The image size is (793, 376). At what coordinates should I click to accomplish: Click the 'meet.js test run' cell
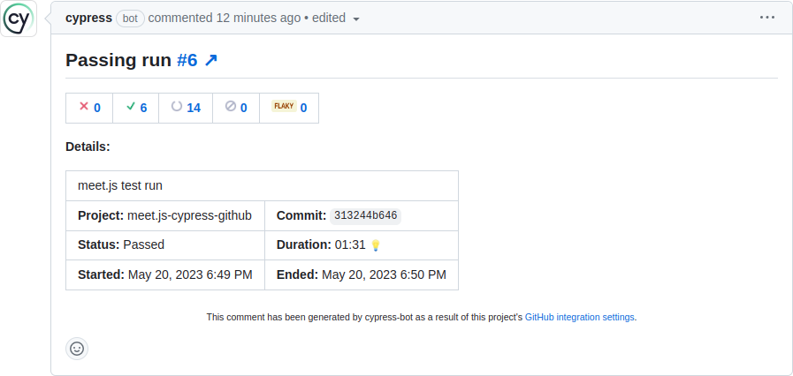click(262, 185)
